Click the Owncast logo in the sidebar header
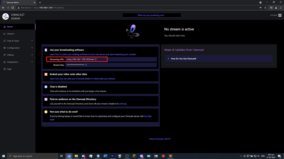Screen dimensions: 284x159 (x=6, y=16)
